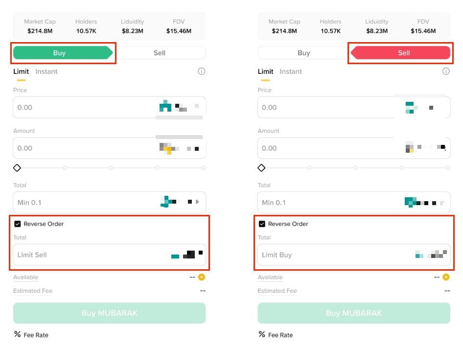Click the Amount input in right panel
463x350 pixels.
coord(328,148)
